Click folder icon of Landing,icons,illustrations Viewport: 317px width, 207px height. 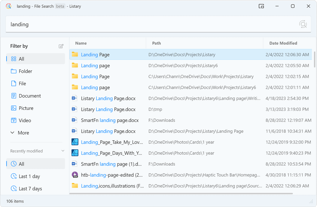point(75,186)
